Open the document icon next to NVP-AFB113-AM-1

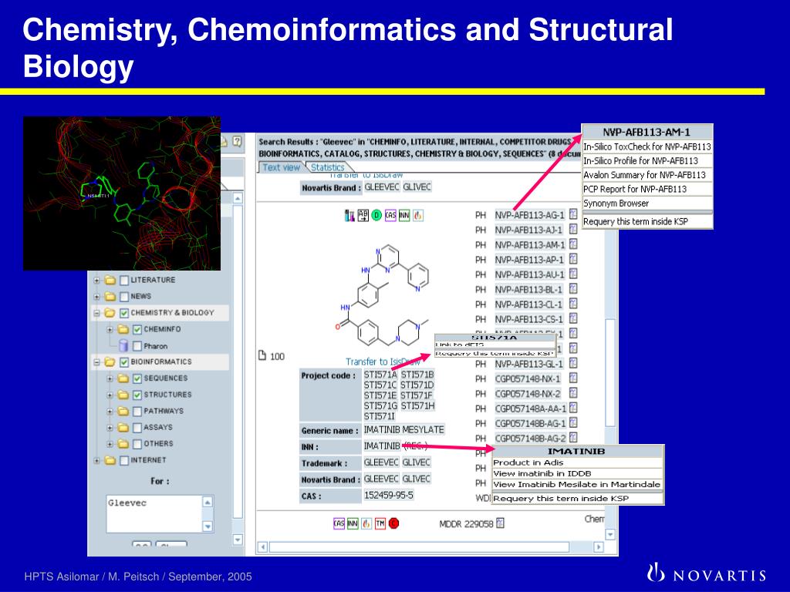point(573,244)
